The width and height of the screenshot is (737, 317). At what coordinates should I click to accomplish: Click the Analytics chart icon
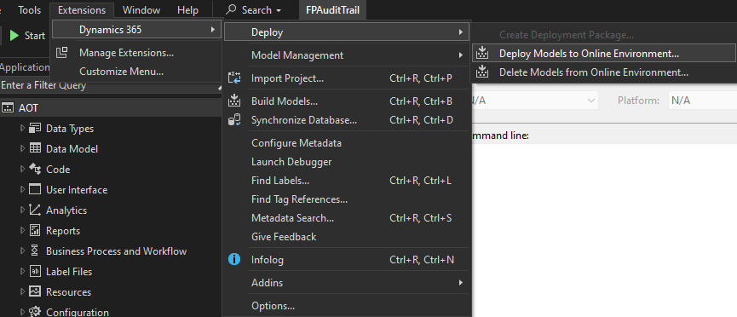pyautogui.click(x=35, y=210)
